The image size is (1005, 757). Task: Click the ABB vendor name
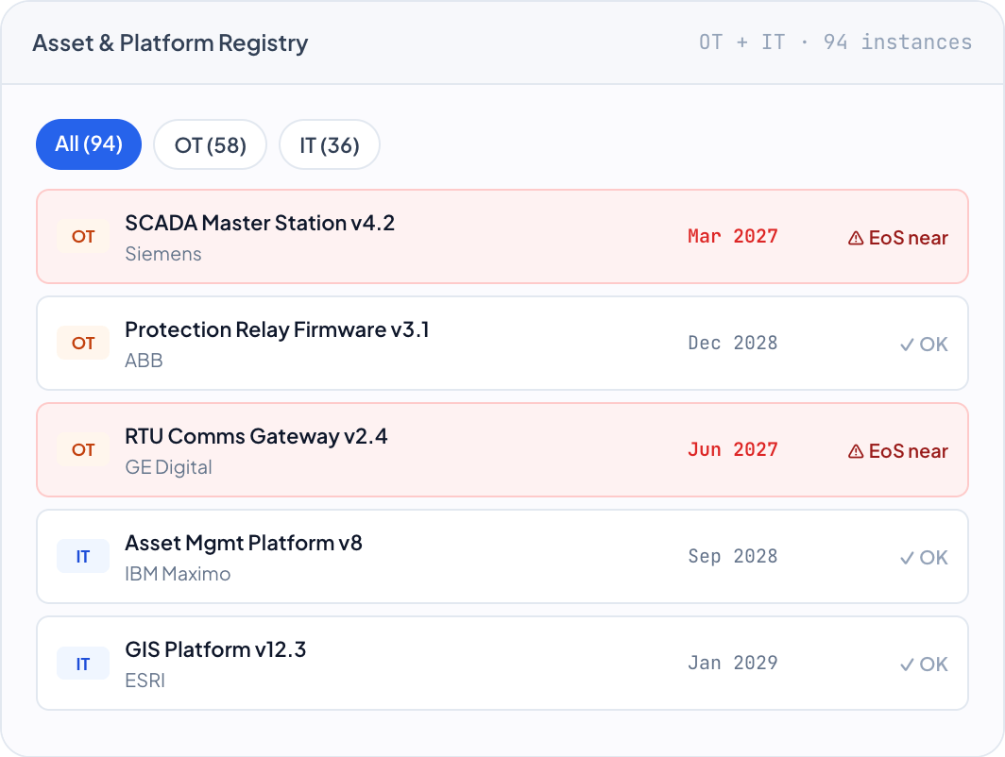tap(145, 361)
